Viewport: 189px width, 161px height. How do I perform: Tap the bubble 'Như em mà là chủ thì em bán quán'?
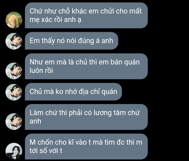(x=86, y=66)
